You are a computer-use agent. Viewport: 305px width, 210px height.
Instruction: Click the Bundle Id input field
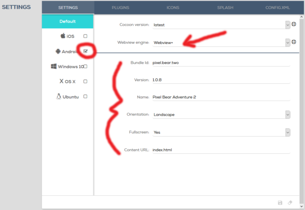point(220,64)
